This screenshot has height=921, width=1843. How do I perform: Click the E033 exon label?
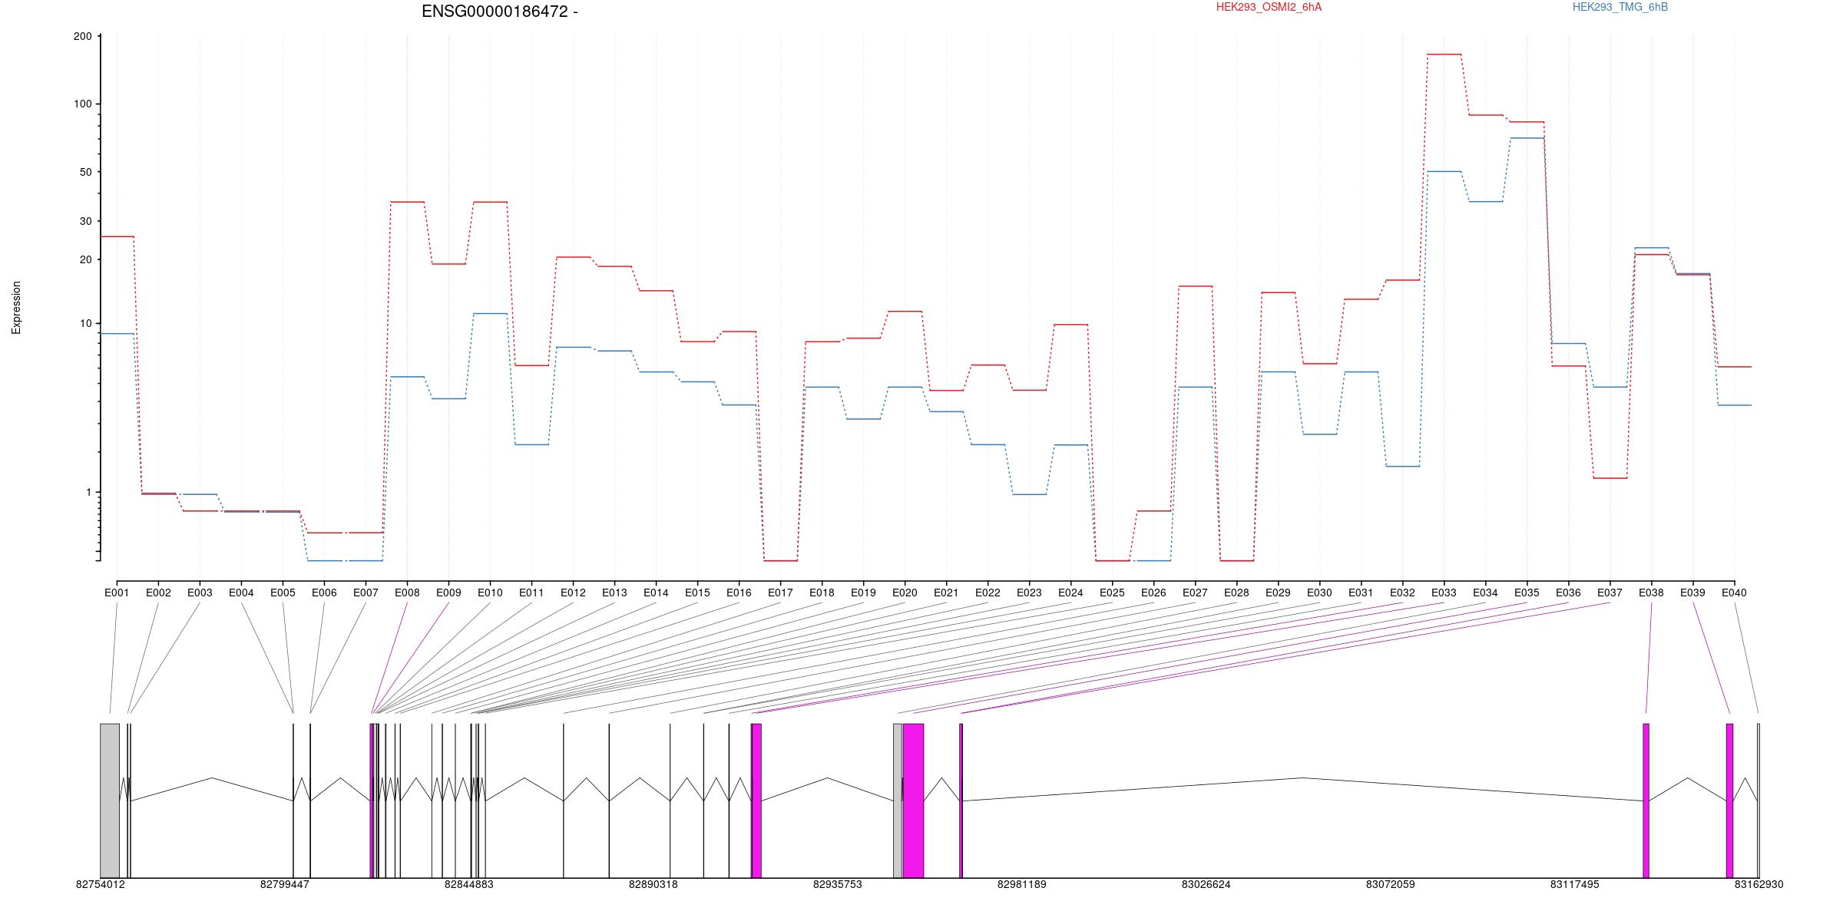(1444, 593)
